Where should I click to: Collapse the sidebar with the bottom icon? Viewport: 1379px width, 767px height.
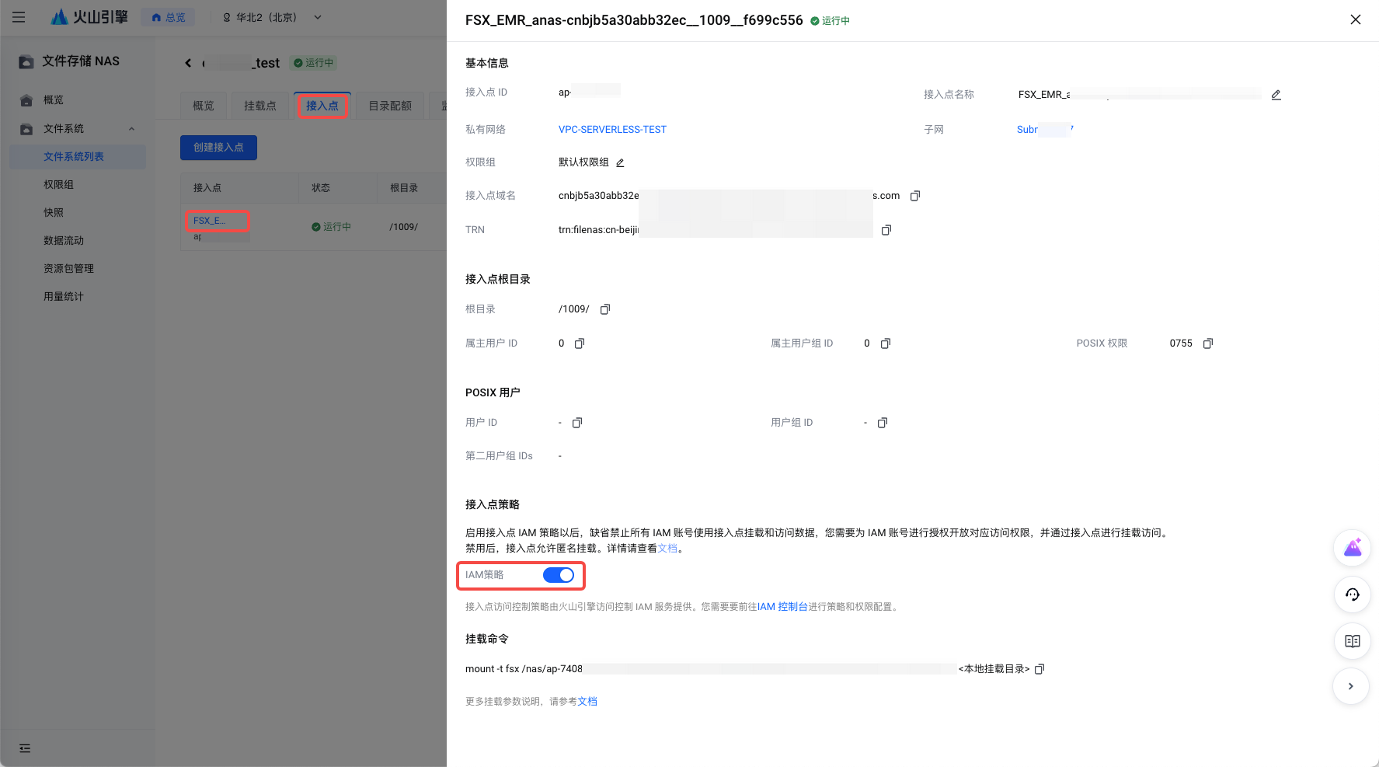tap(25, 748)
